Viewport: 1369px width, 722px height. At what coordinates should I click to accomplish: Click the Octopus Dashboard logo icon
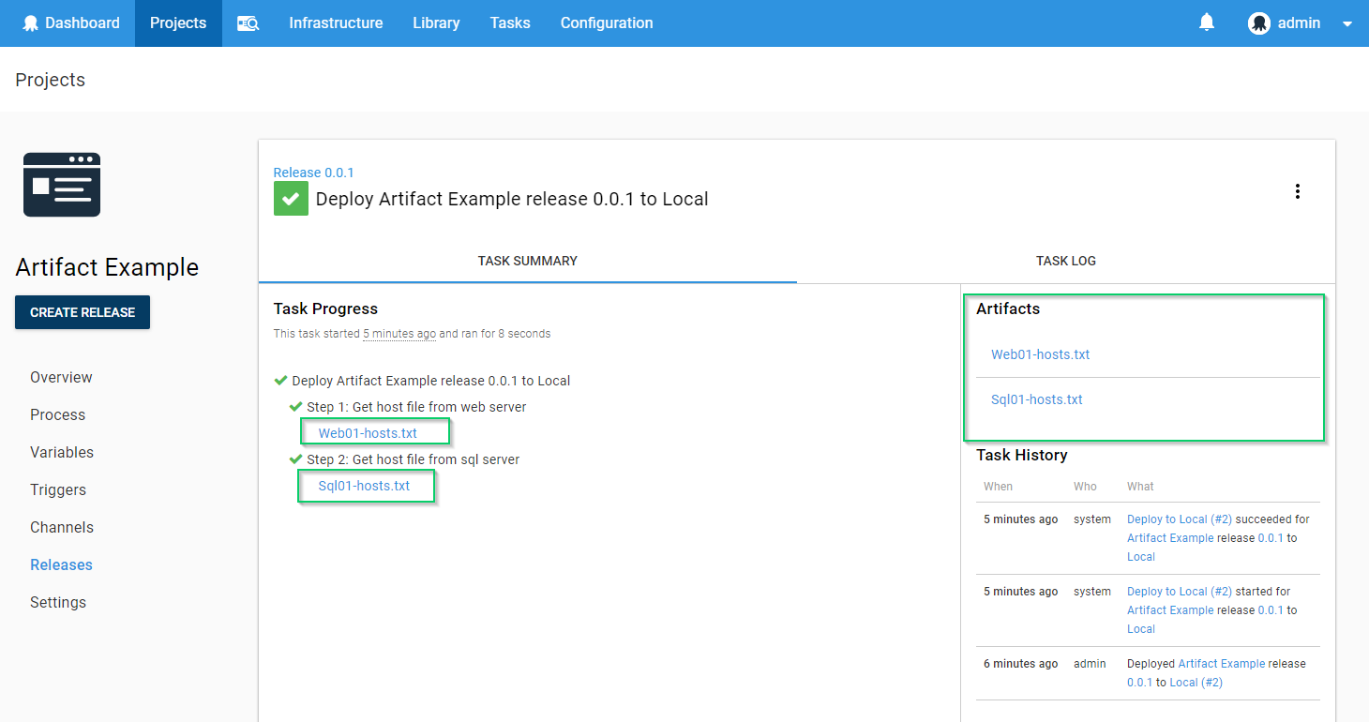pyautogui.click(x=30, y=23)
